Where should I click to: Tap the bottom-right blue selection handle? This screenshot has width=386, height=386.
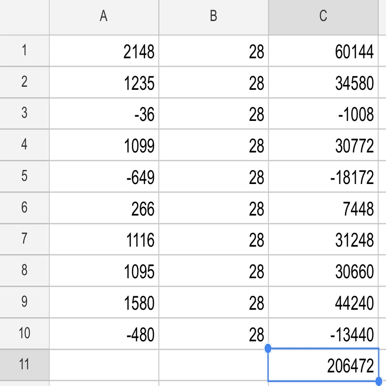(x=379, y=382)
